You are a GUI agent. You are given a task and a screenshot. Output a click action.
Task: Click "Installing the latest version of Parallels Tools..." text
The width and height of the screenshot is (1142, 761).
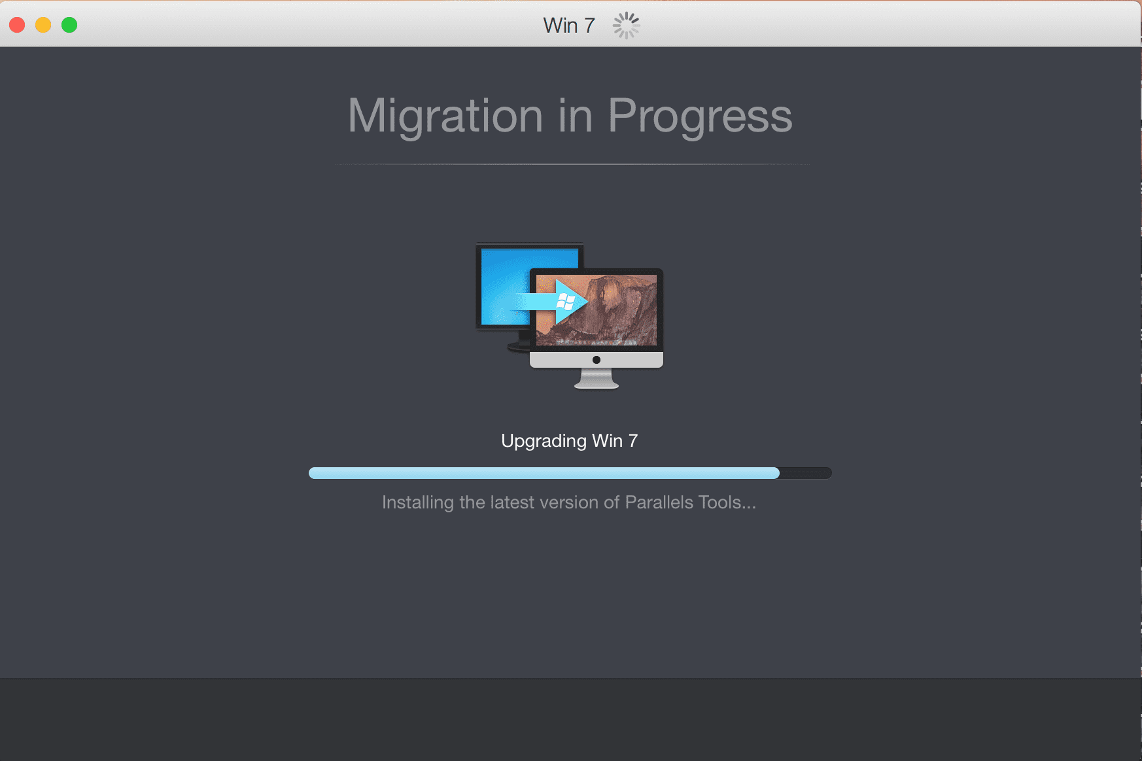pos(569,503)
